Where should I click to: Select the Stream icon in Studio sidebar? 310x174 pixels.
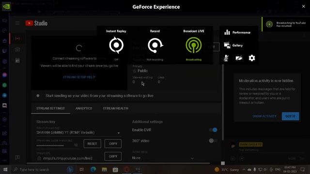[17, 38]
